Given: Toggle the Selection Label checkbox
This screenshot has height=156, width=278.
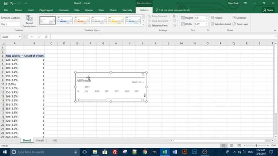Looking at the screenshot, I should point(212,24).
